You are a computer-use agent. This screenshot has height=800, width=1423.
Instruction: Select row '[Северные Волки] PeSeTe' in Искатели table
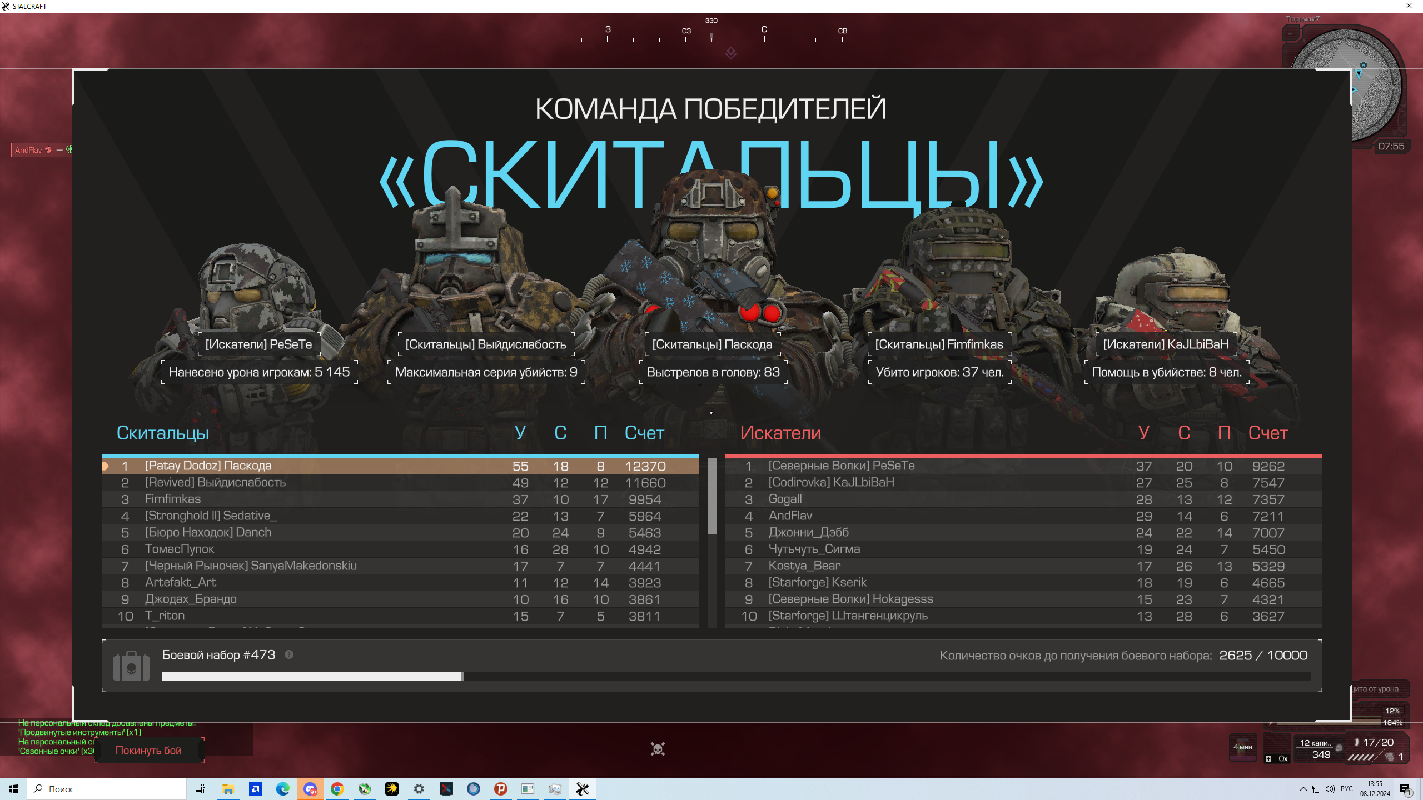coord(1023,466)
